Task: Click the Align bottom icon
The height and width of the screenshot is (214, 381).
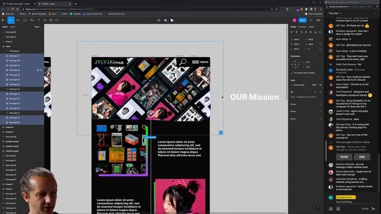Action: click(316, 32)
